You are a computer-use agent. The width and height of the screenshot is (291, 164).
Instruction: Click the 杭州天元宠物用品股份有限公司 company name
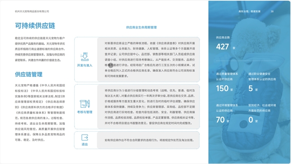[x=32, y=12]
